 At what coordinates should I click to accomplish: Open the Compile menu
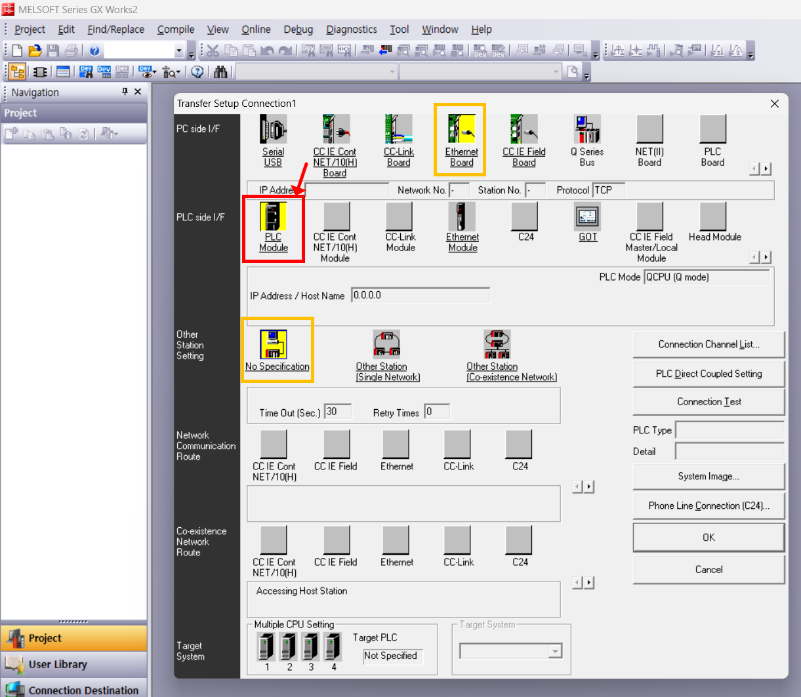pos(176,30)
